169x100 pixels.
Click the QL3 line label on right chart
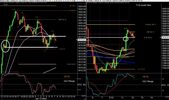pos(141,69)
